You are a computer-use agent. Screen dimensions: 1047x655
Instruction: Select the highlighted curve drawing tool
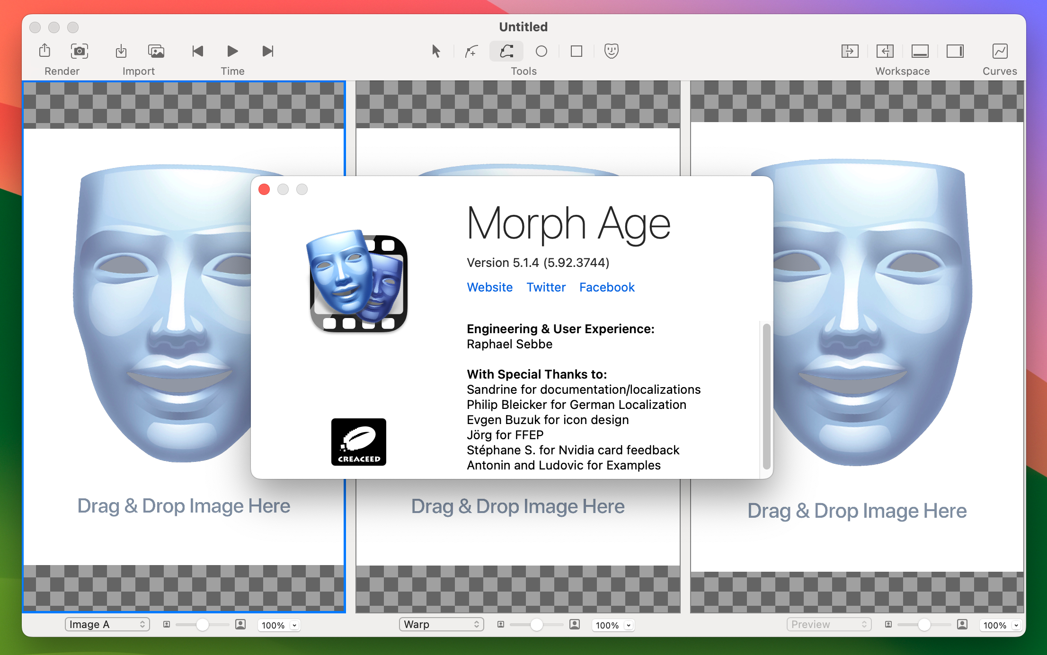[x=506, y=51]
